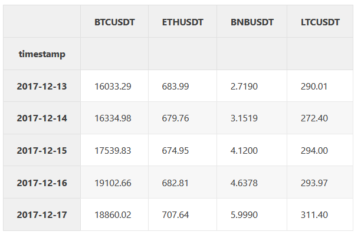
Task: Click the BNBUSDT value 5.9990
Action: pos(244,214)
